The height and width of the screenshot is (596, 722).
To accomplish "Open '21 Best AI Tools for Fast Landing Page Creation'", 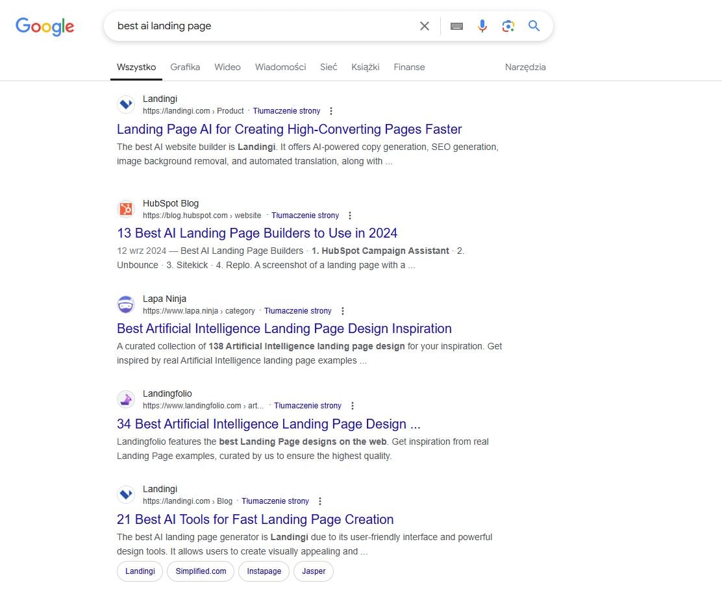I will 255,519.
